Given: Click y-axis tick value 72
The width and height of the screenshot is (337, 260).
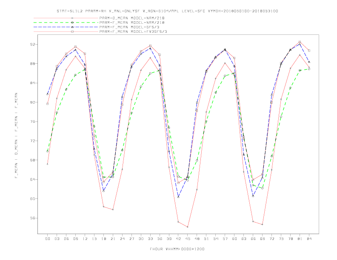Looking at the screenshot, I should (33, 141).
